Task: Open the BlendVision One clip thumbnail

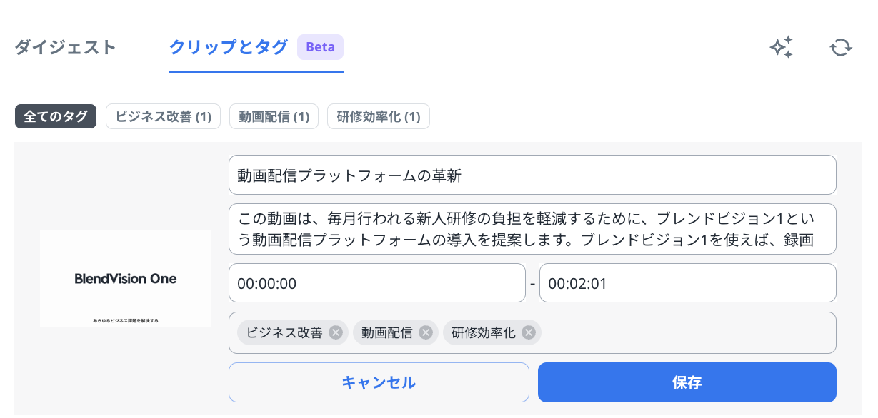Action: click(x=126, y=279)
